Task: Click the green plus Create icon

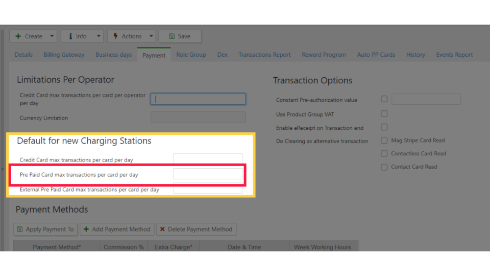Action: (18, 36)
